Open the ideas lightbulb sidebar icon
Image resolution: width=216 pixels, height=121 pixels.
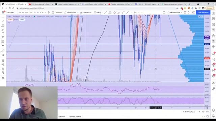(213, 47)
